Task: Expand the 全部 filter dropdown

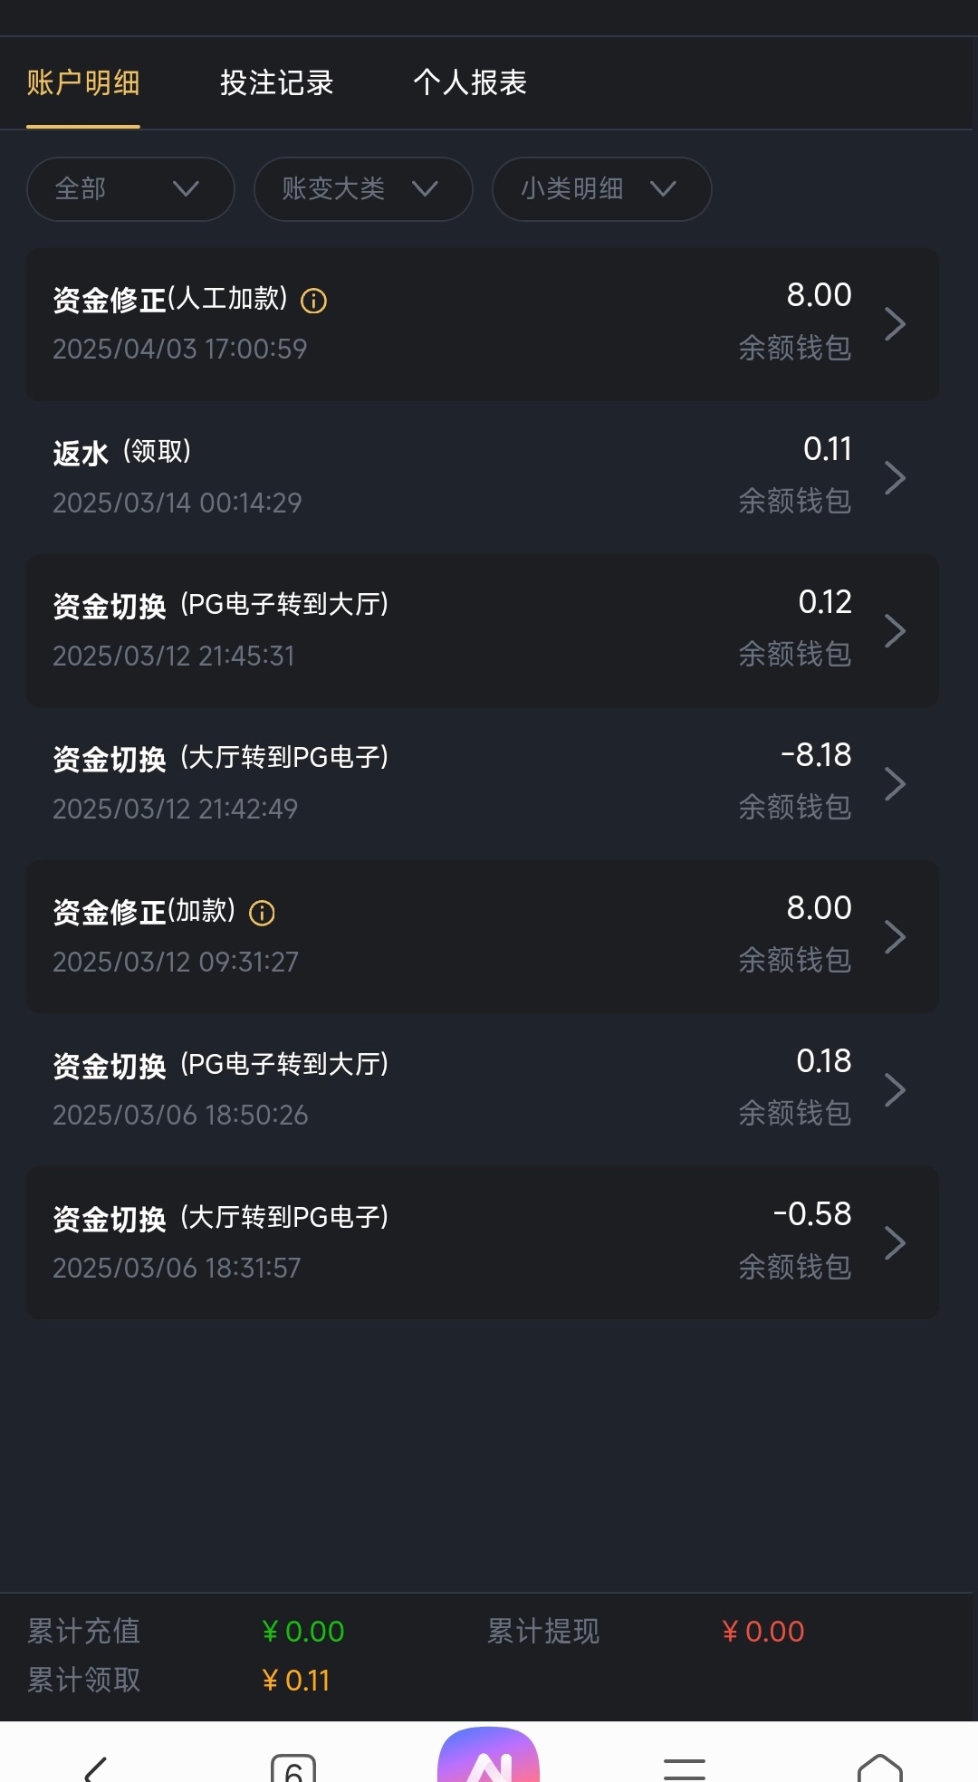Action: [x=130, y=189]
